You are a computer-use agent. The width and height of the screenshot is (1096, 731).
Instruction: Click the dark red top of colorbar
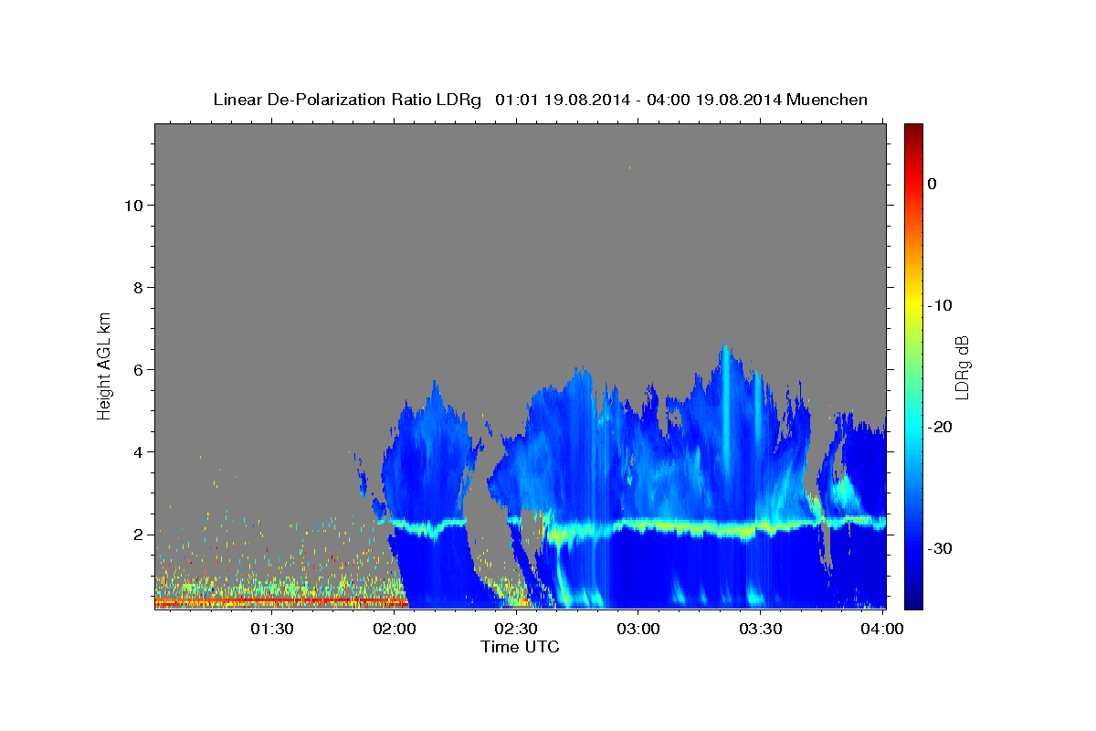click(913, 131)
